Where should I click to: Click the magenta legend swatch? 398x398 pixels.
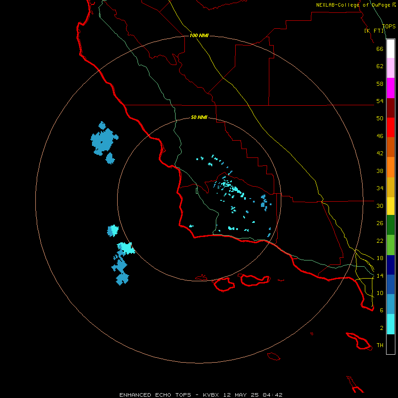pos(390,88)
